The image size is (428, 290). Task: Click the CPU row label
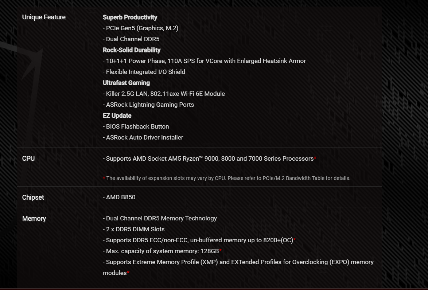pos(28,158)
